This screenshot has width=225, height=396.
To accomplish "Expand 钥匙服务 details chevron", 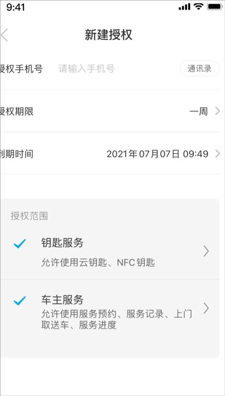I will [206, 252].
